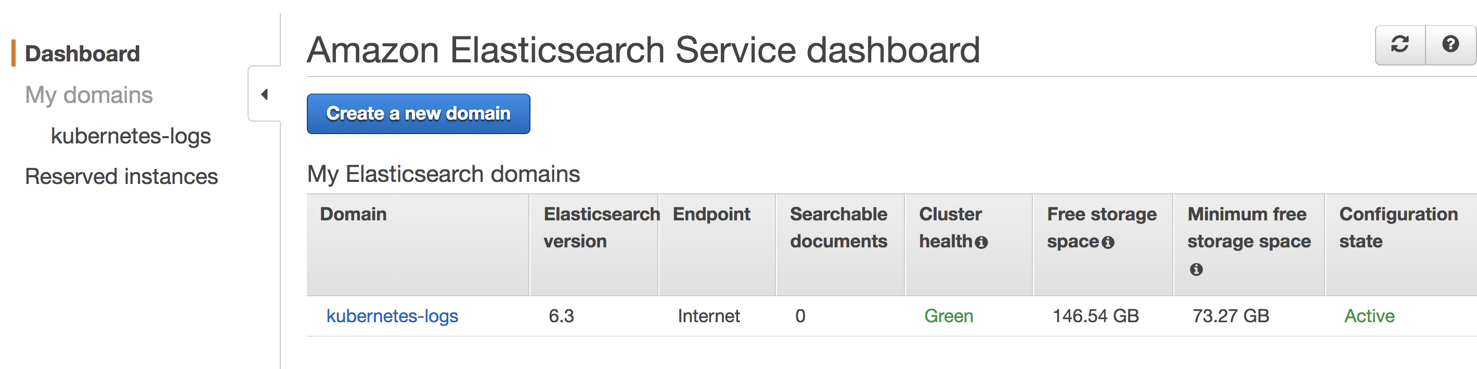Collapse the sidebar using the arrow control
The width and height of the screenshot is (1477, 369).
264,95
